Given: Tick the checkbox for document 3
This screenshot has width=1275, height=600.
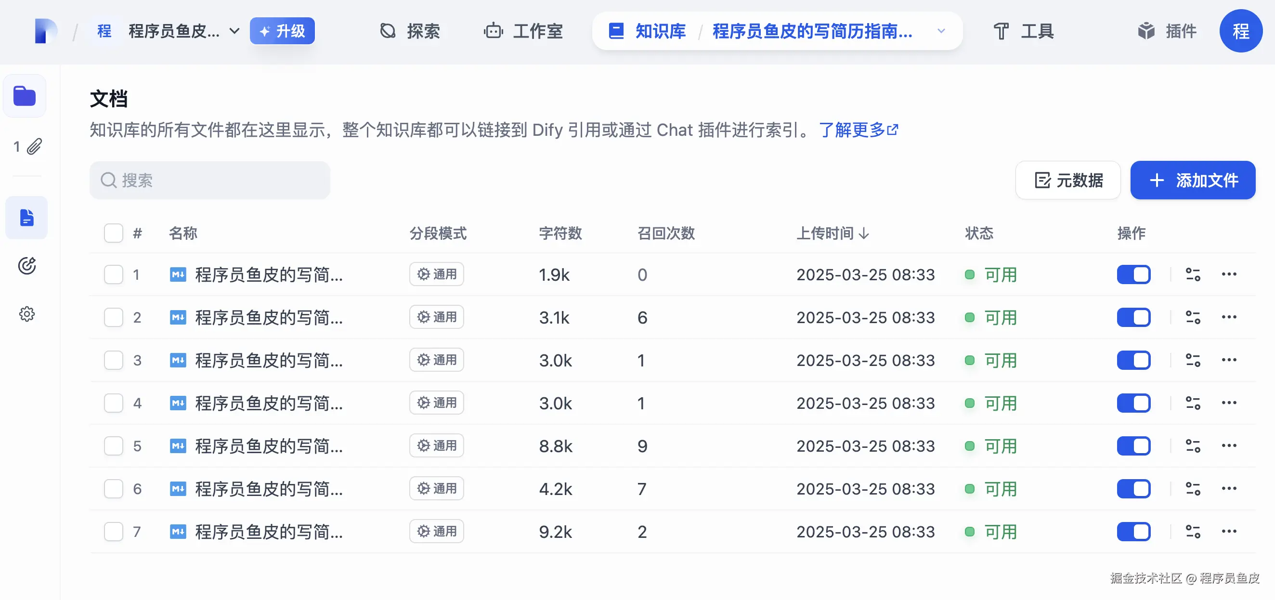Looking at the screenshot, I should click(x=113, y=360).
